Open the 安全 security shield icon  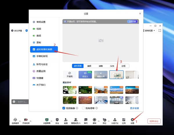[x=57, y=120]
